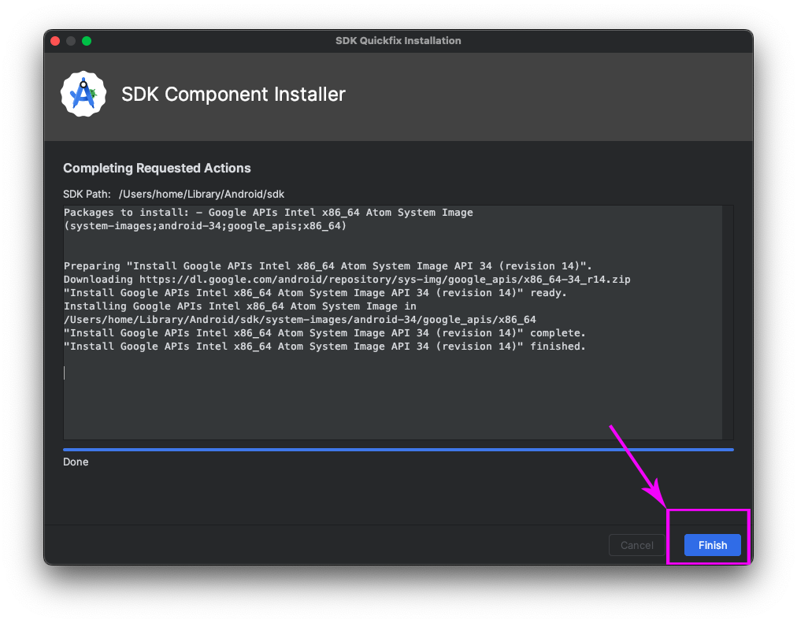Click the log line ending in "finished."
The width and height of the screenshot is (797, 623).
pos(324,347)
